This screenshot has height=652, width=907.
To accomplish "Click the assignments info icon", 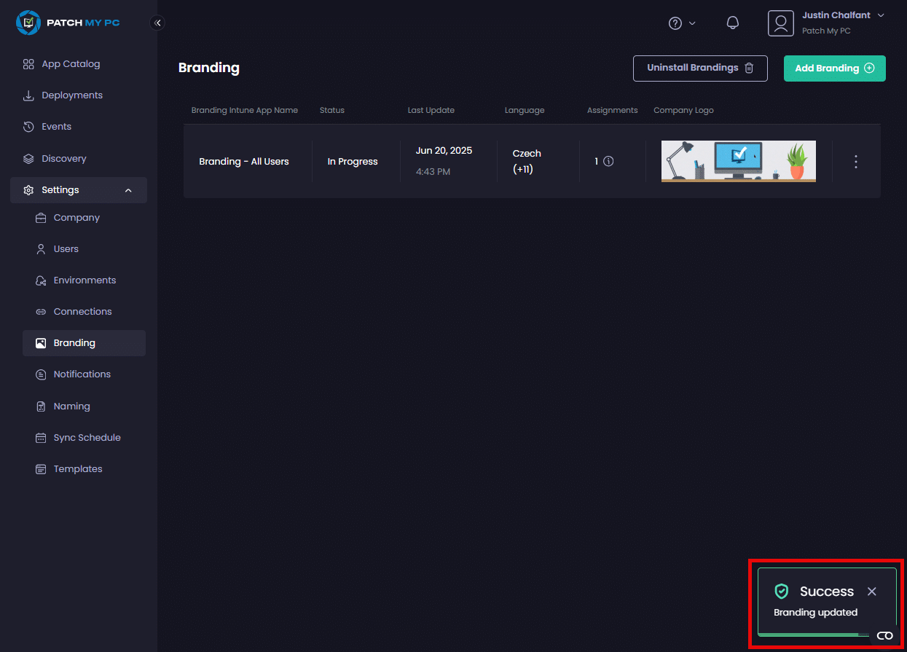I will (x=608, y=161).
